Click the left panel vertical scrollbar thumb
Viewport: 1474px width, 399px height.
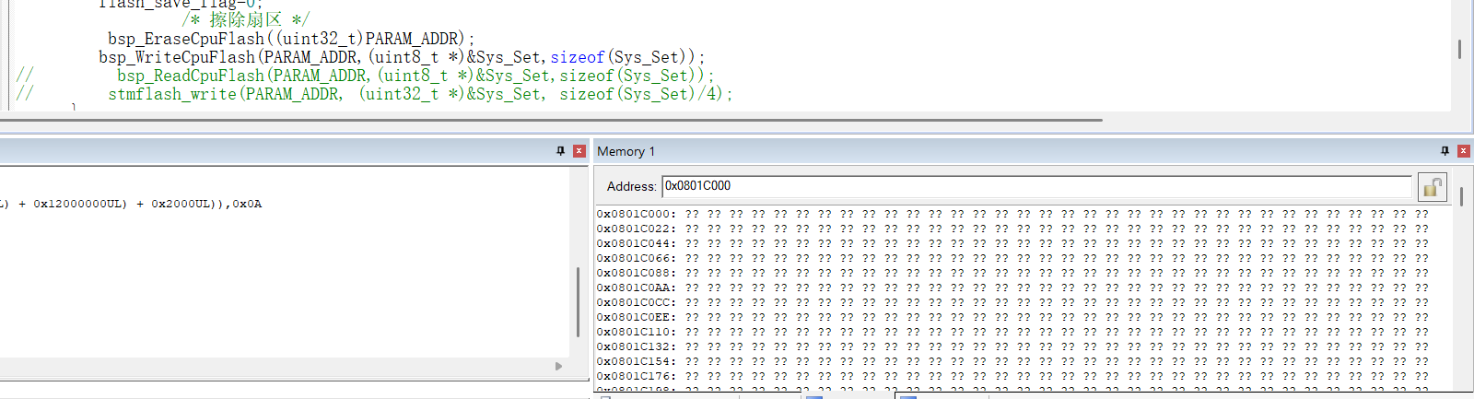(x=578, y=302)
